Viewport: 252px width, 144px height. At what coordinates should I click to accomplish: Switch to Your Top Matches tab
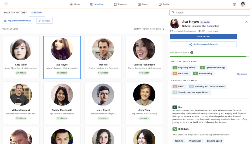pos(15,13)
